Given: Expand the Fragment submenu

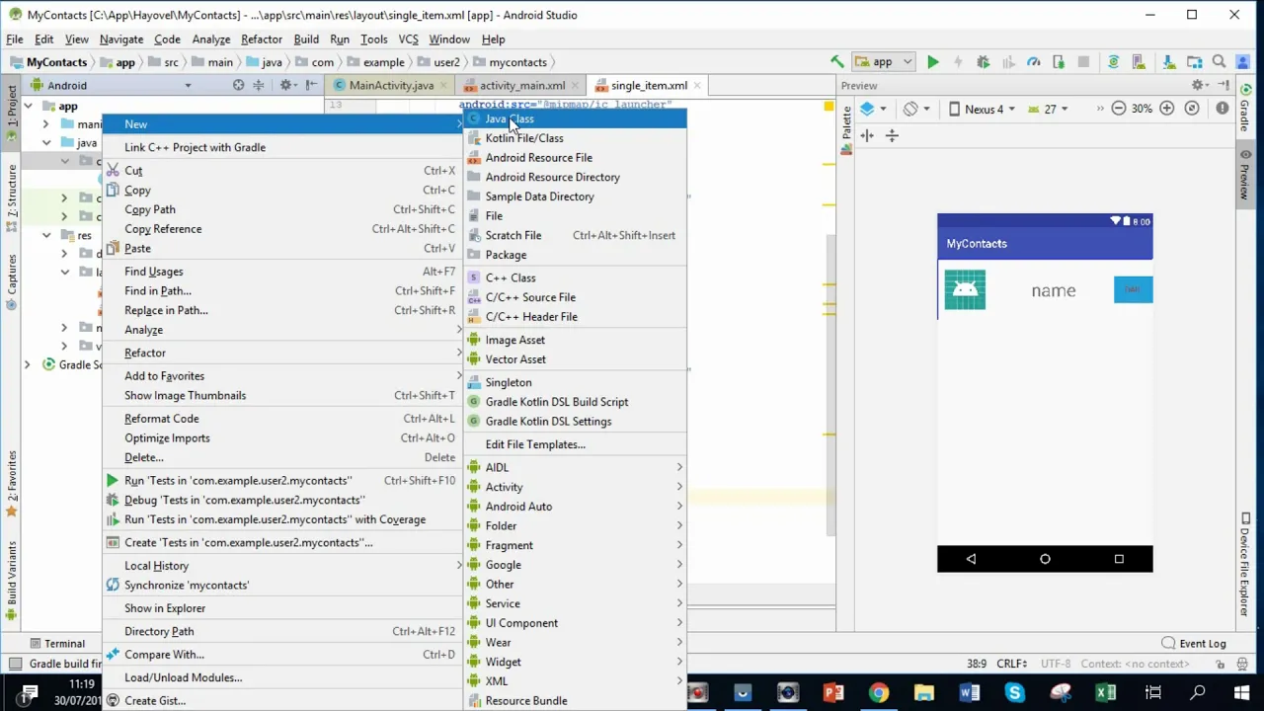Looking at the screenshot, I should (575, 545).
